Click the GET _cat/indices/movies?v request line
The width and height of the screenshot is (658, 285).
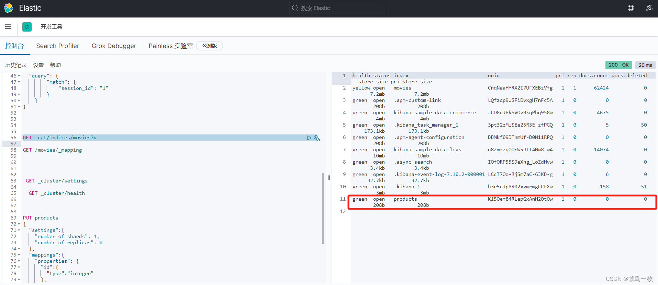tap(60, 138)
